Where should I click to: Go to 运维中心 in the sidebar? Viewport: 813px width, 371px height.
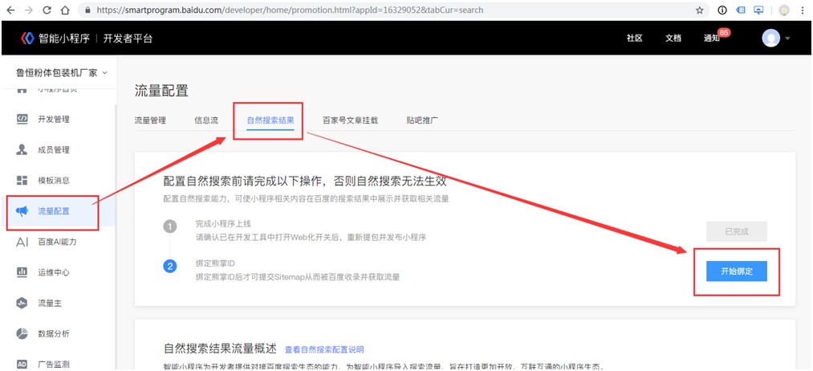[x=53, y=272]
